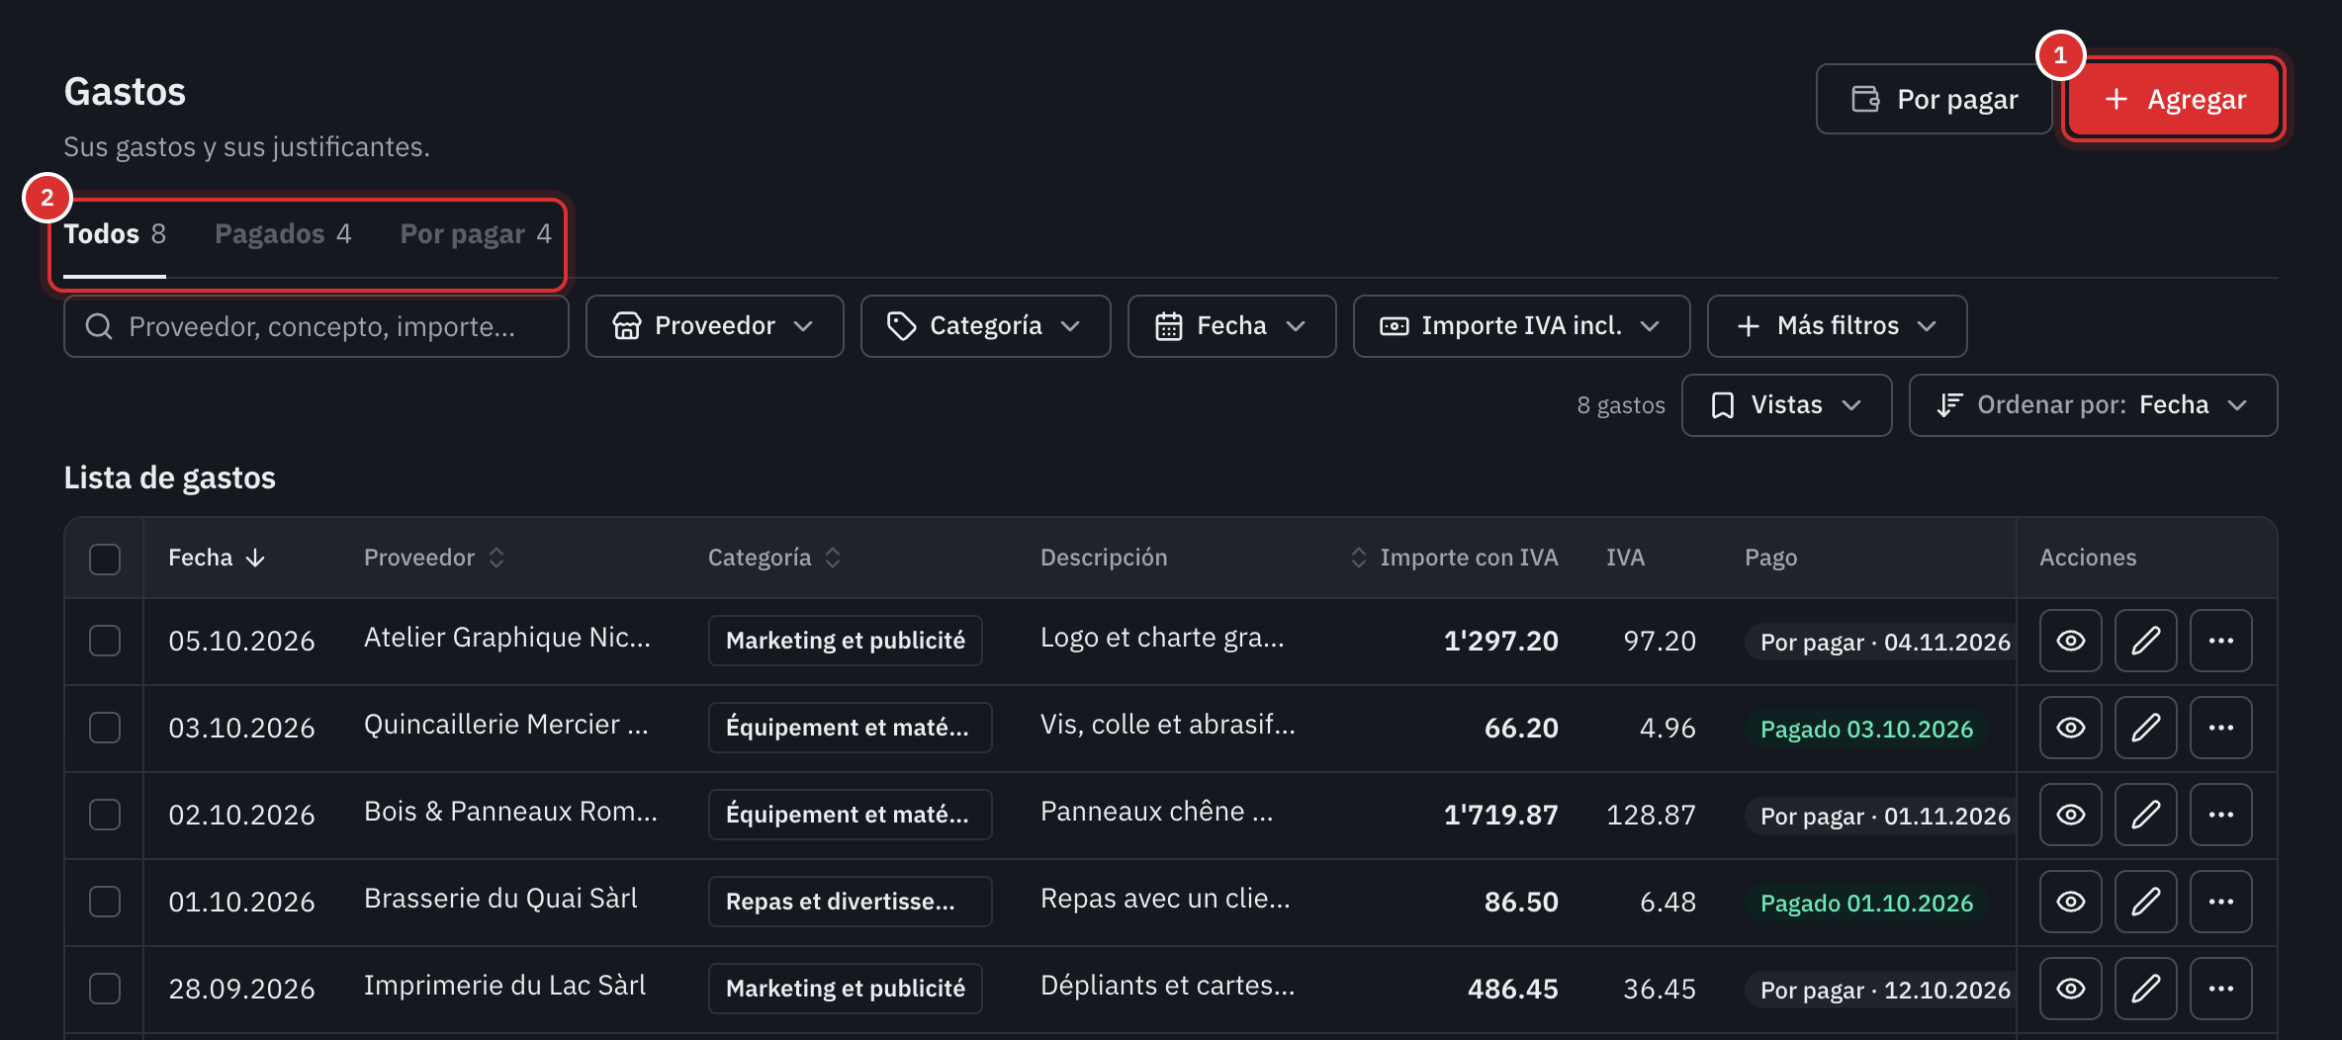The height and width of the screenshot is (1040, 2342).
Task: Expand the Más filtros dropdown
Action: (1837, 326)
